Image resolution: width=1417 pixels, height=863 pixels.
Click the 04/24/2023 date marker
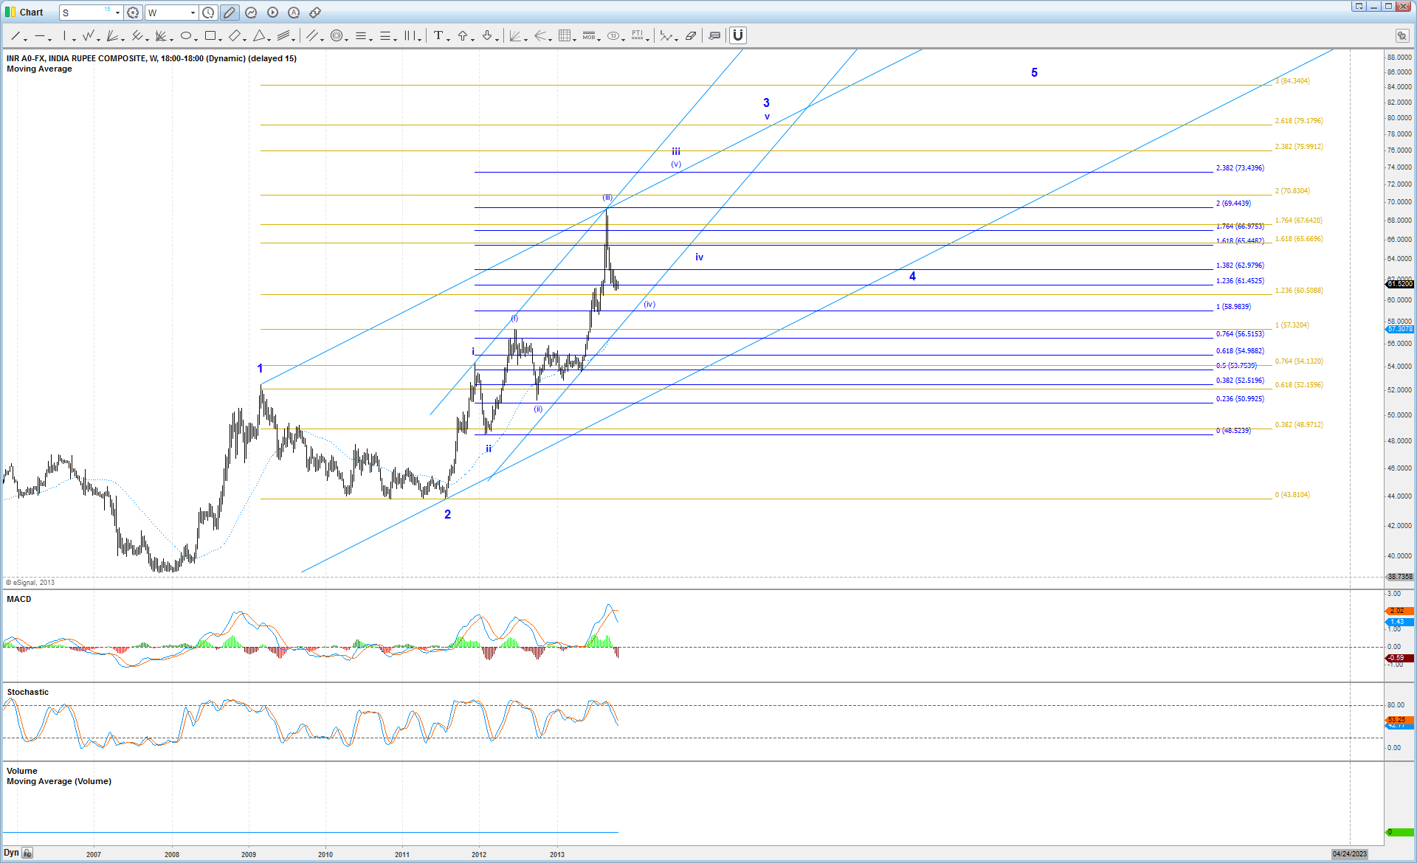1349,854
